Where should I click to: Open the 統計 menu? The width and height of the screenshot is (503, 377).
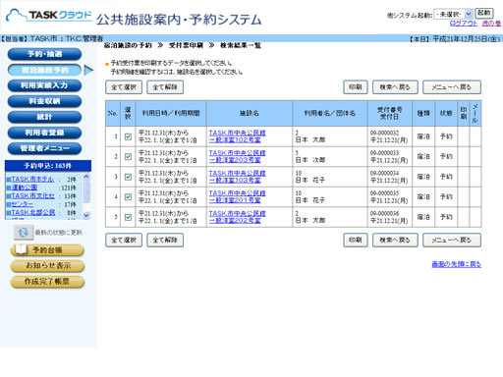[44, 117]
